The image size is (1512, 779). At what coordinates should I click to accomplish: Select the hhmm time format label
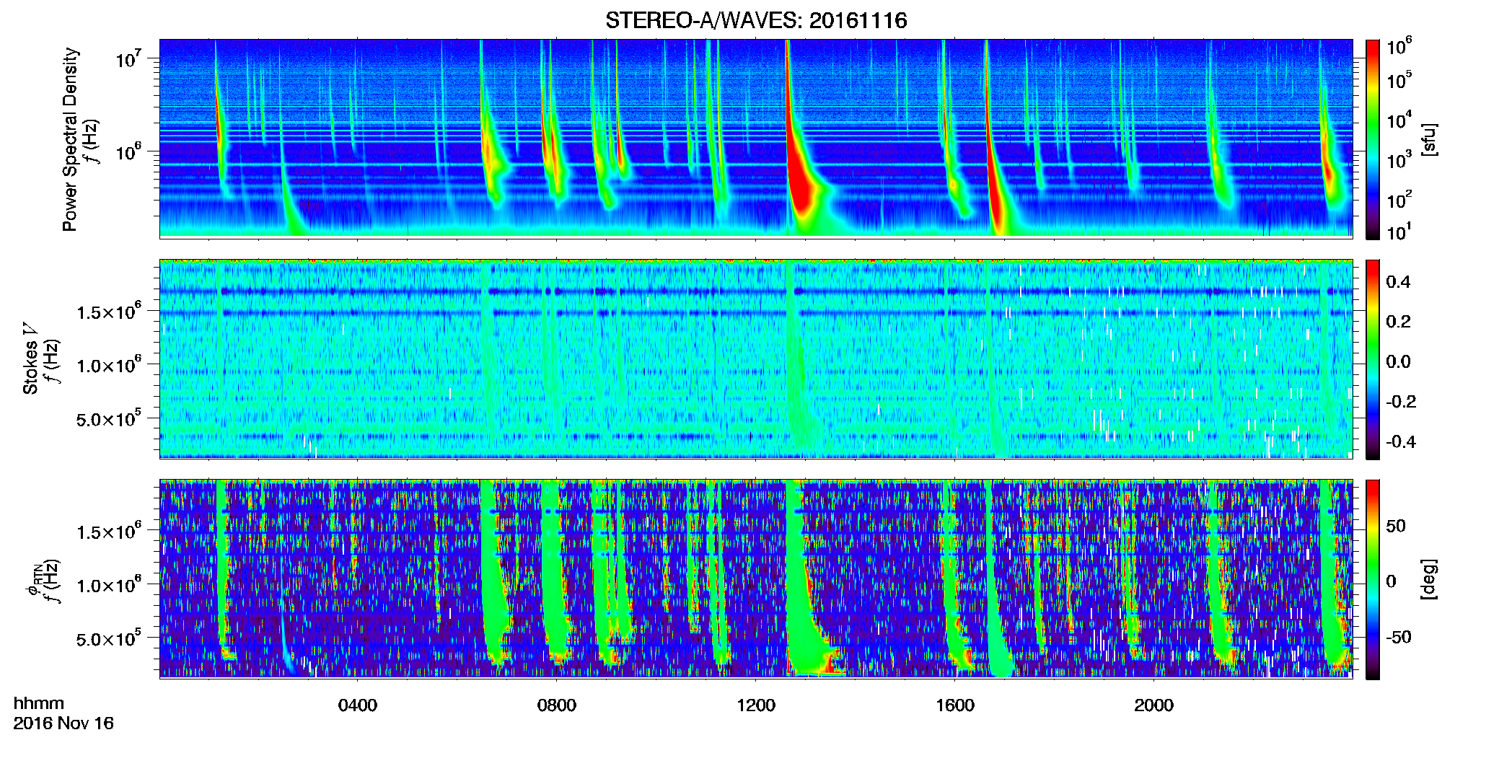[39, 704]
